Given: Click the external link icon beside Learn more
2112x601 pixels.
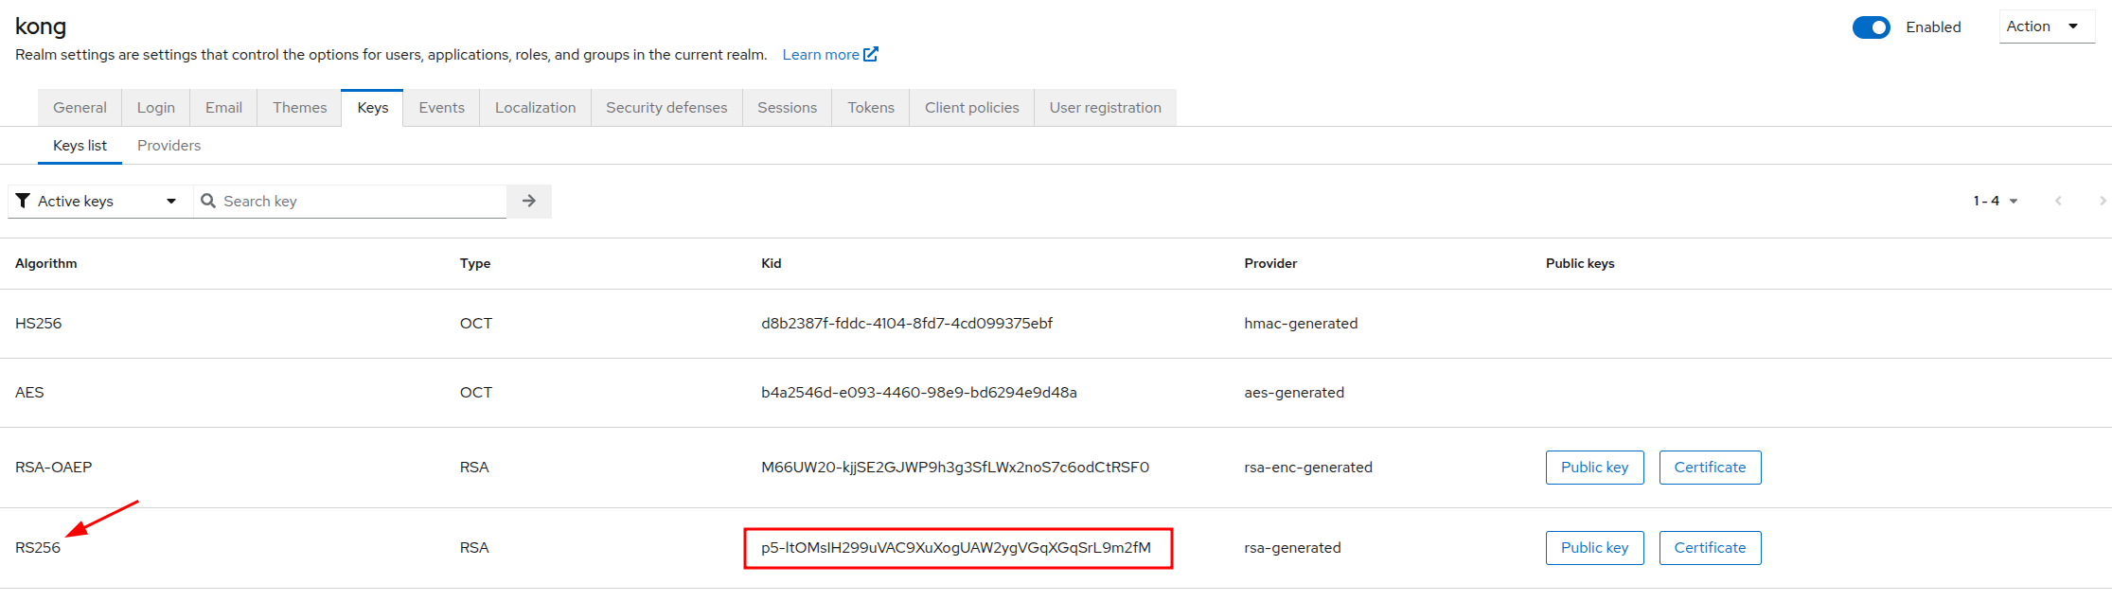Looking at the screenshot, I should pyautogui.click(x=871, y=54).
